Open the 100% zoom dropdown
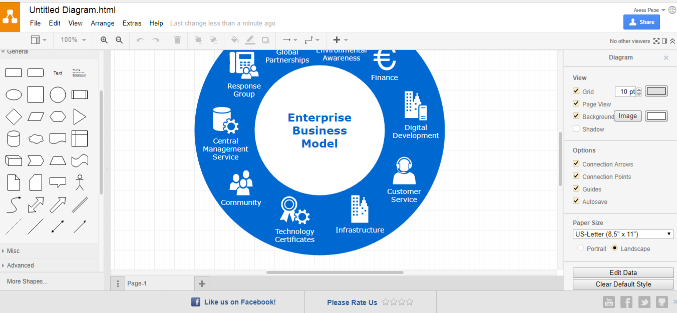Viewport: 677px width, 313px height. click(74, 40)
